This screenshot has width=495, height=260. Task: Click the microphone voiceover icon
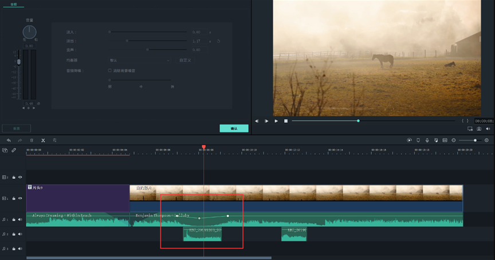point(427,140)
